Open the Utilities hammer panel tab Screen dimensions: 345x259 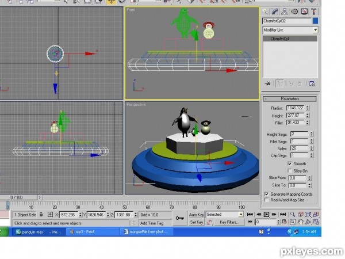pos(313,12)
